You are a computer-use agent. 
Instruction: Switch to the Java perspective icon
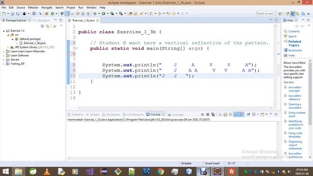[292, 14]
